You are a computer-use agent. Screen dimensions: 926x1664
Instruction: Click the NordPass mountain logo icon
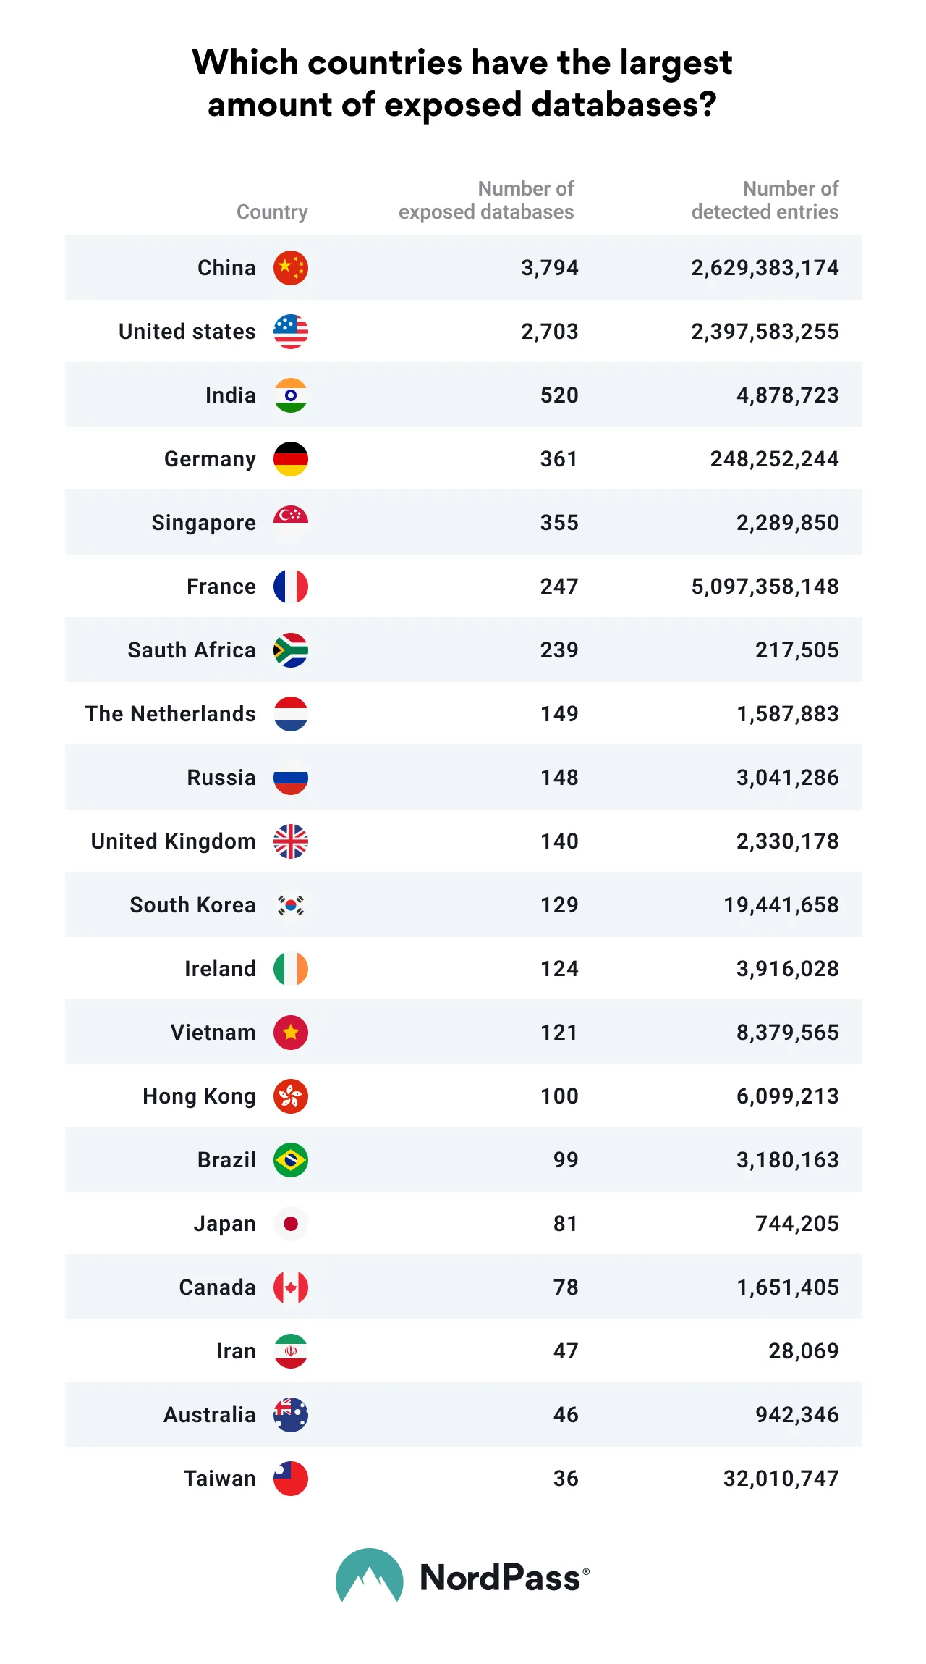tap(369, 1576)
